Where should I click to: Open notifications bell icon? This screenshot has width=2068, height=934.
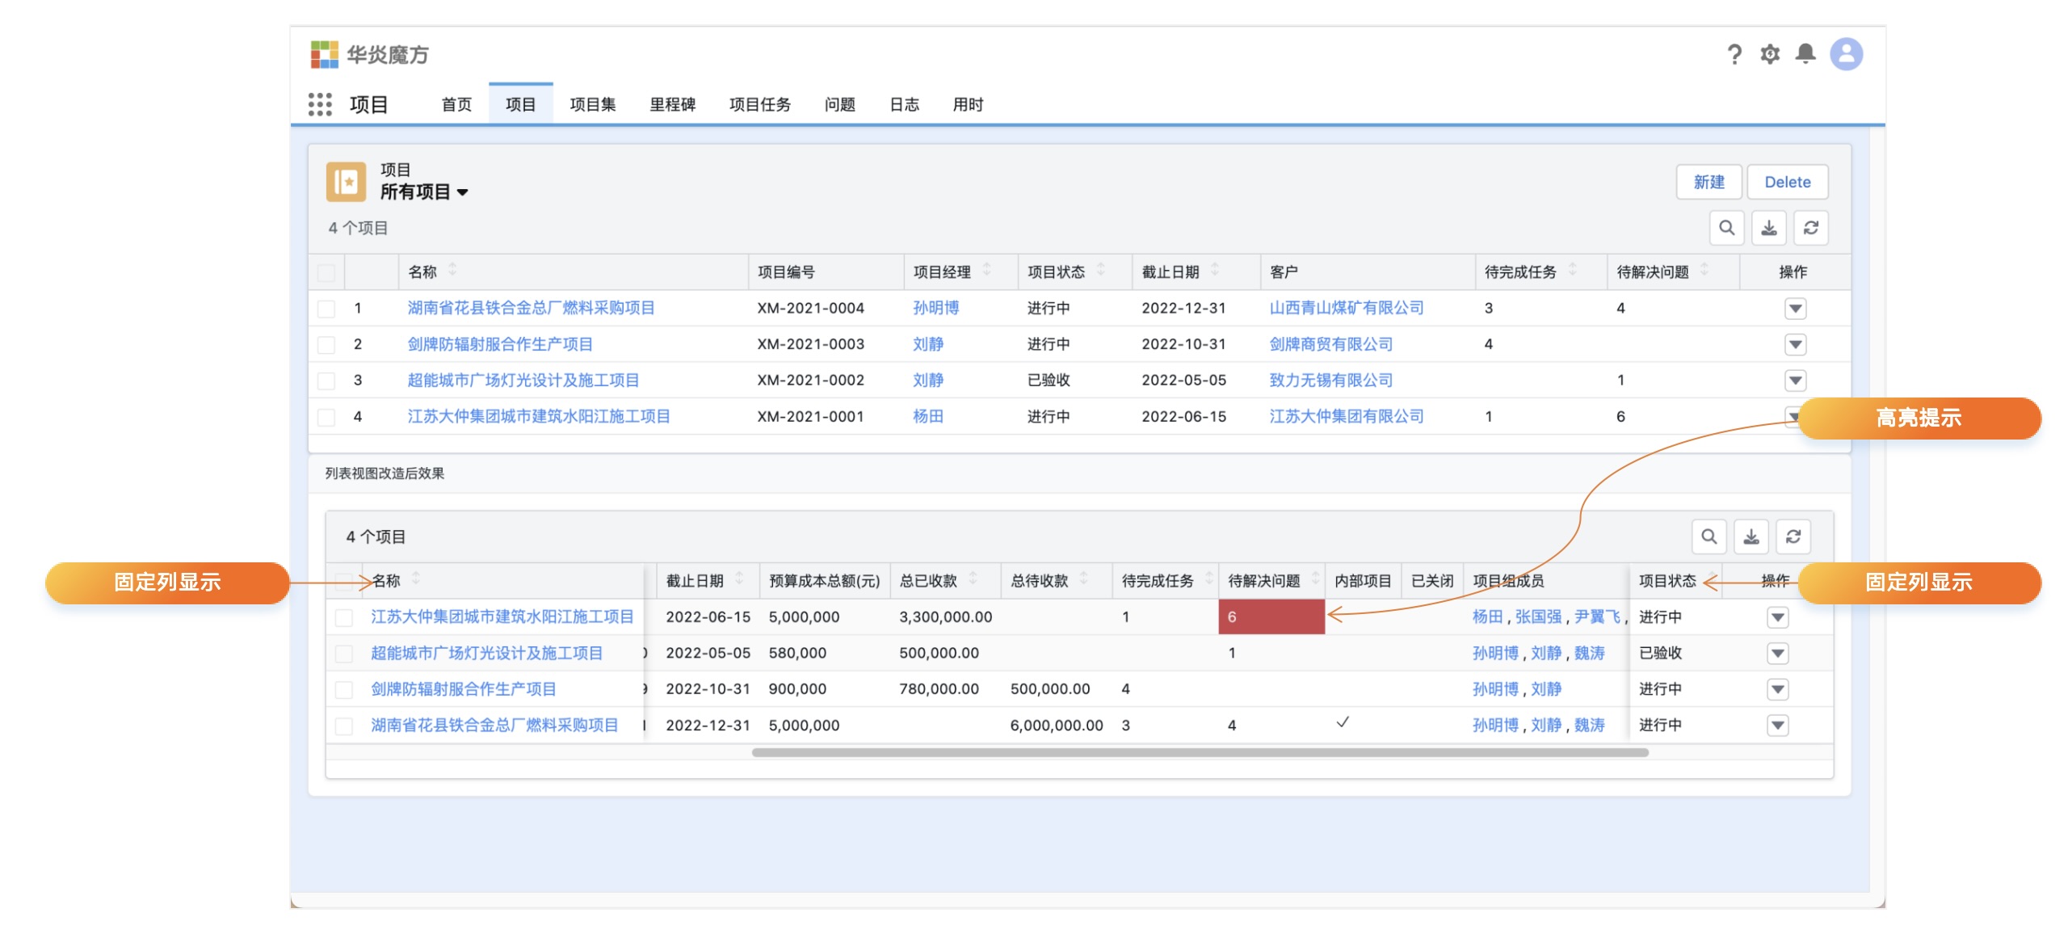pyautogui.click(x=1805, y=54)
